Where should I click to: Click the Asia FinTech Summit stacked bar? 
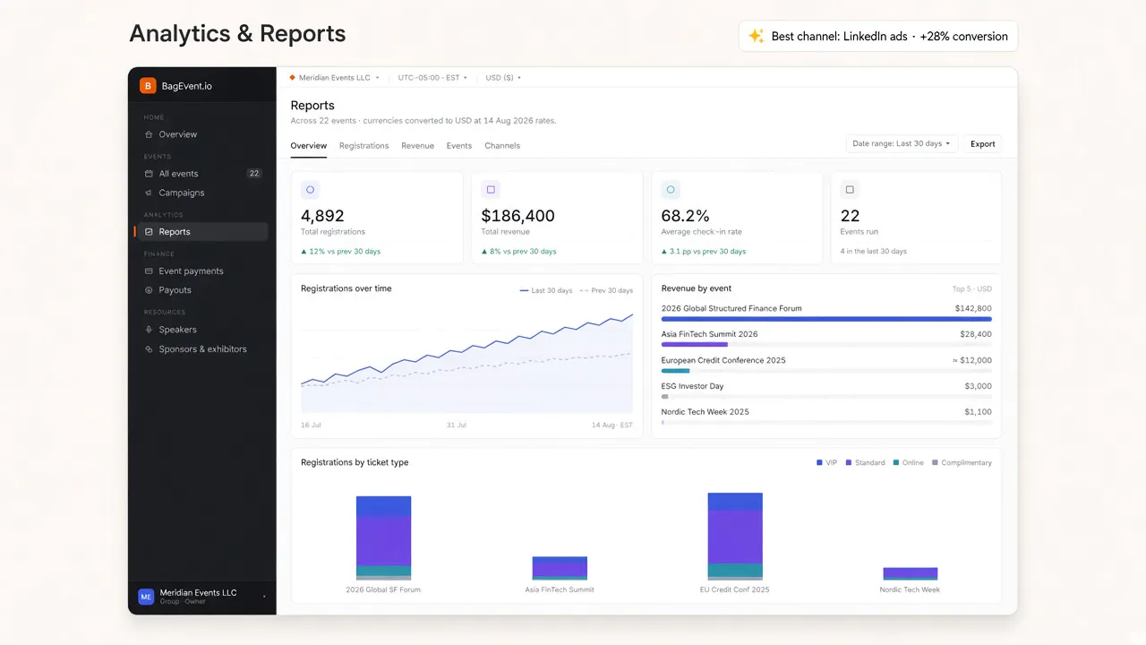pyautogui.click(x=560, y=568)
